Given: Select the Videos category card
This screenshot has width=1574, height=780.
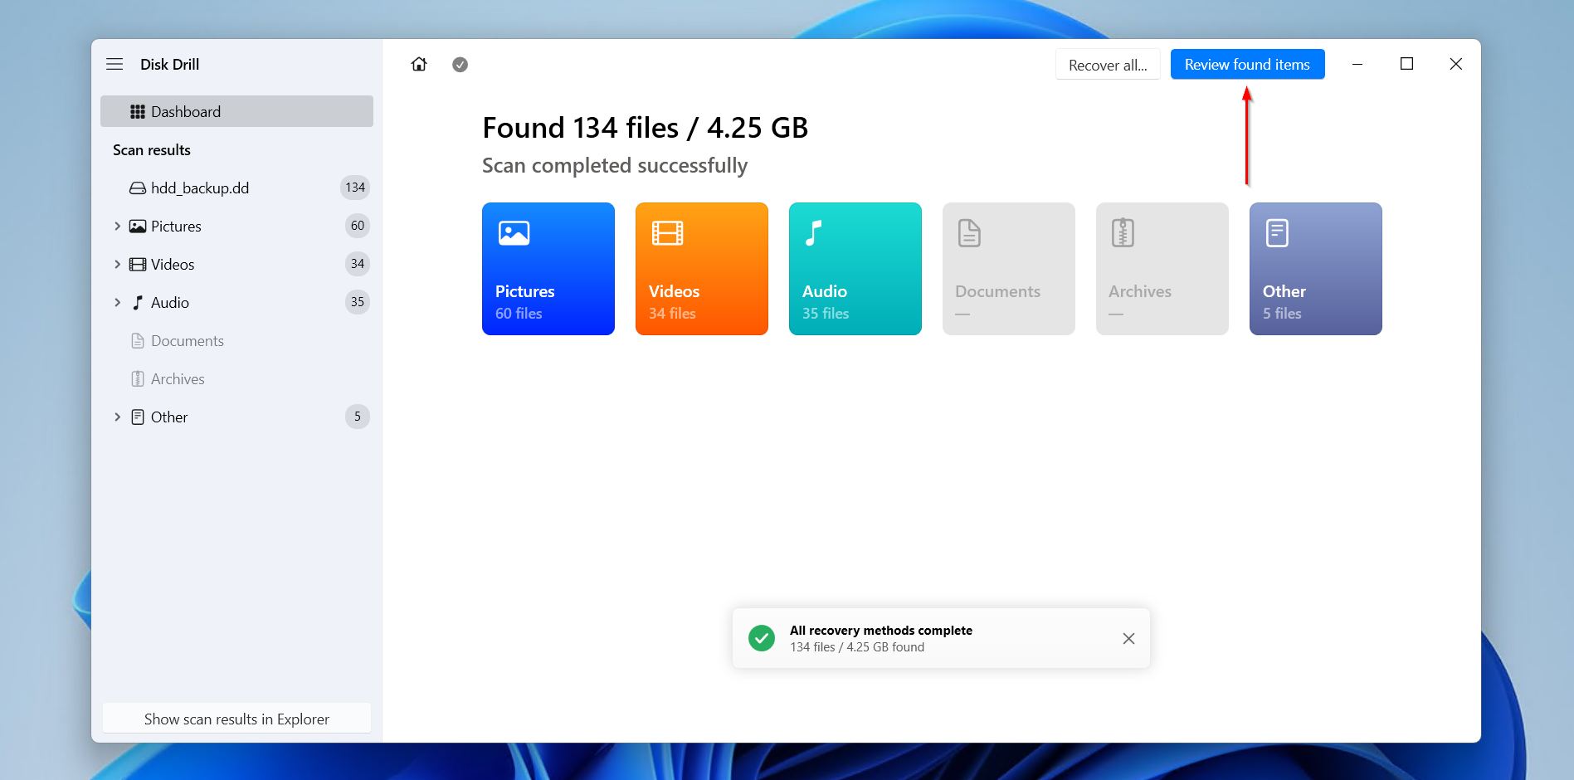Looking at the screenshot, I should pyautogui.click(x=701, y=269).
